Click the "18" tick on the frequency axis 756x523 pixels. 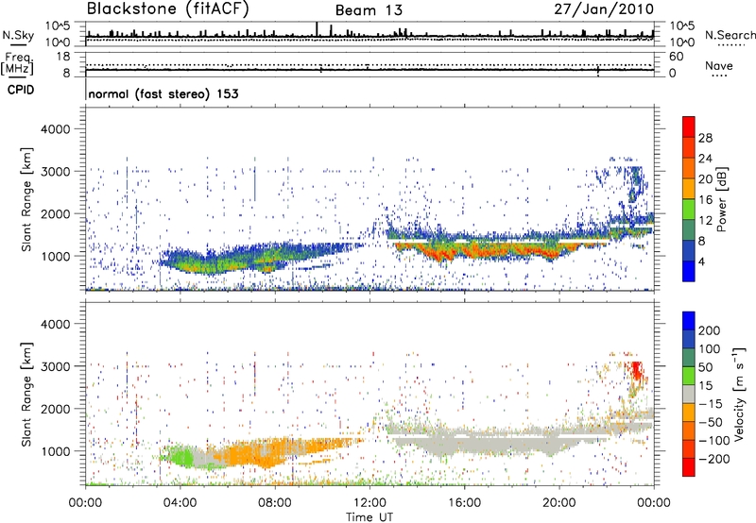pos(63,57)
